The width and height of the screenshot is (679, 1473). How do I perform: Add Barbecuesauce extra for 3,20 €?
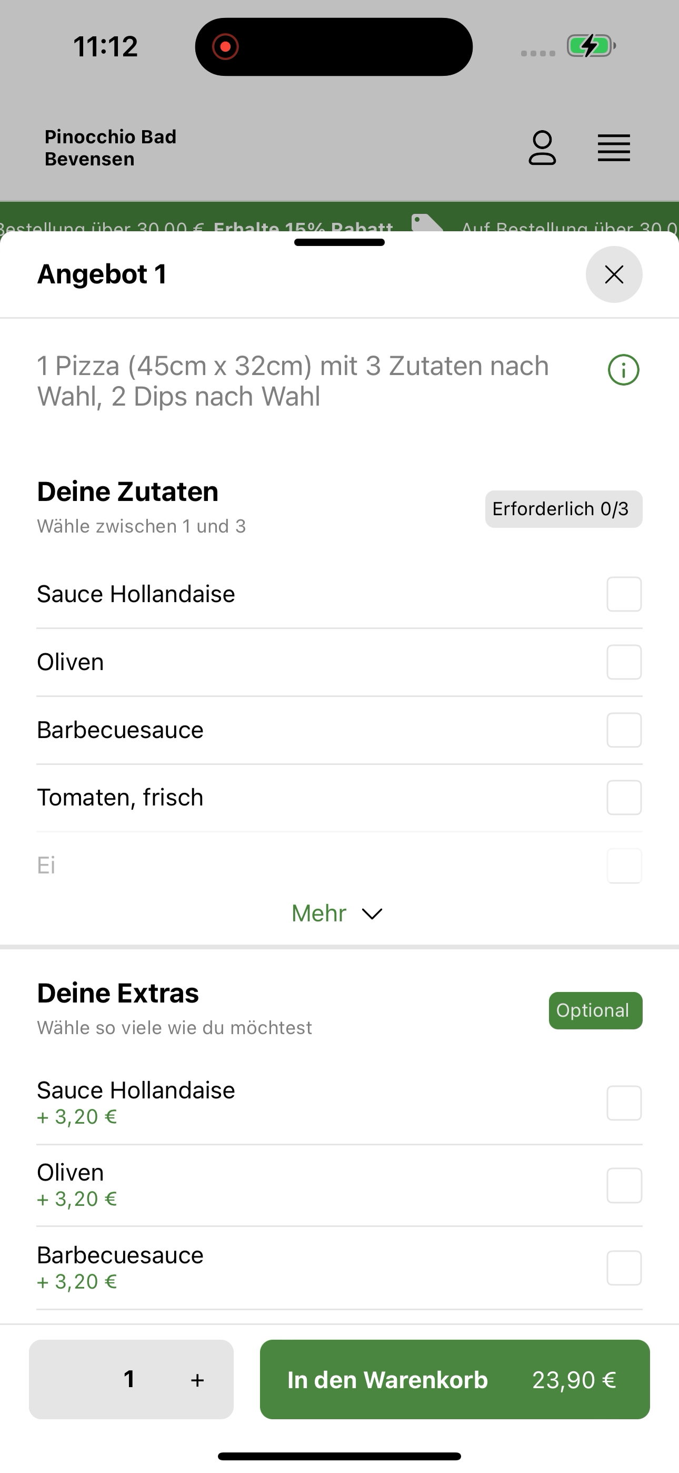click(x=624, y=1268)
